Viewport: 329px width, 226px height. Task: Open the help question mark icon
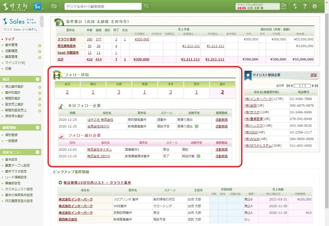coord(305,6)
